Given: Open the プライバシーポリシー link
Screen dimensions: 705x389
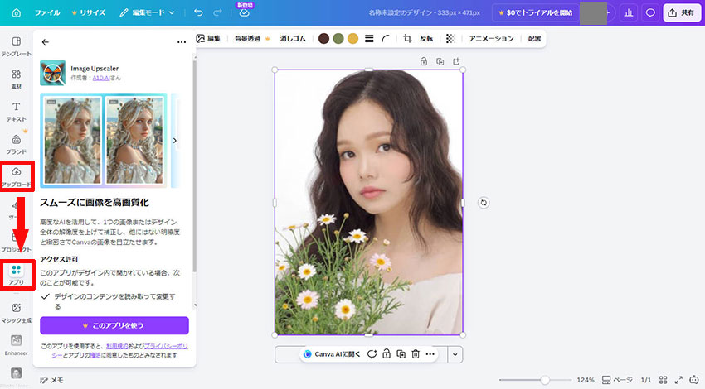Looking at the screenshot, I should coord(165,346).
